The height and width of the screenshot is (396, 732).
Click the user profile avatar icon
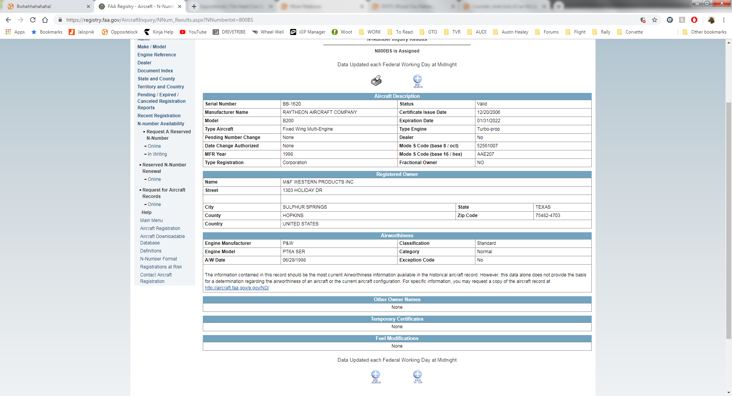(711, 20)
